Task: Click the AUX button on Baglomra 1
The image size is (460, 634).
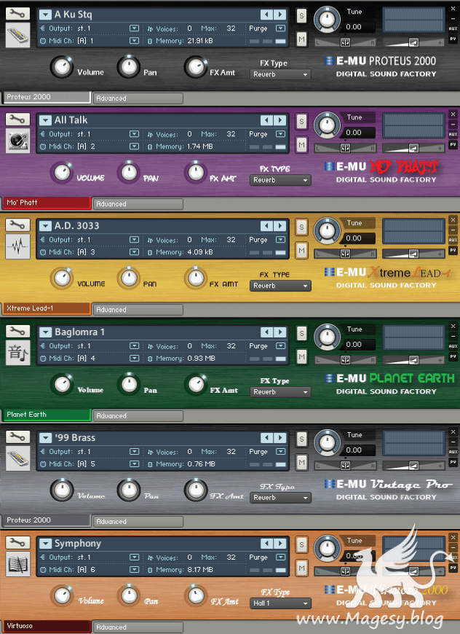Action: coord(453,346)
